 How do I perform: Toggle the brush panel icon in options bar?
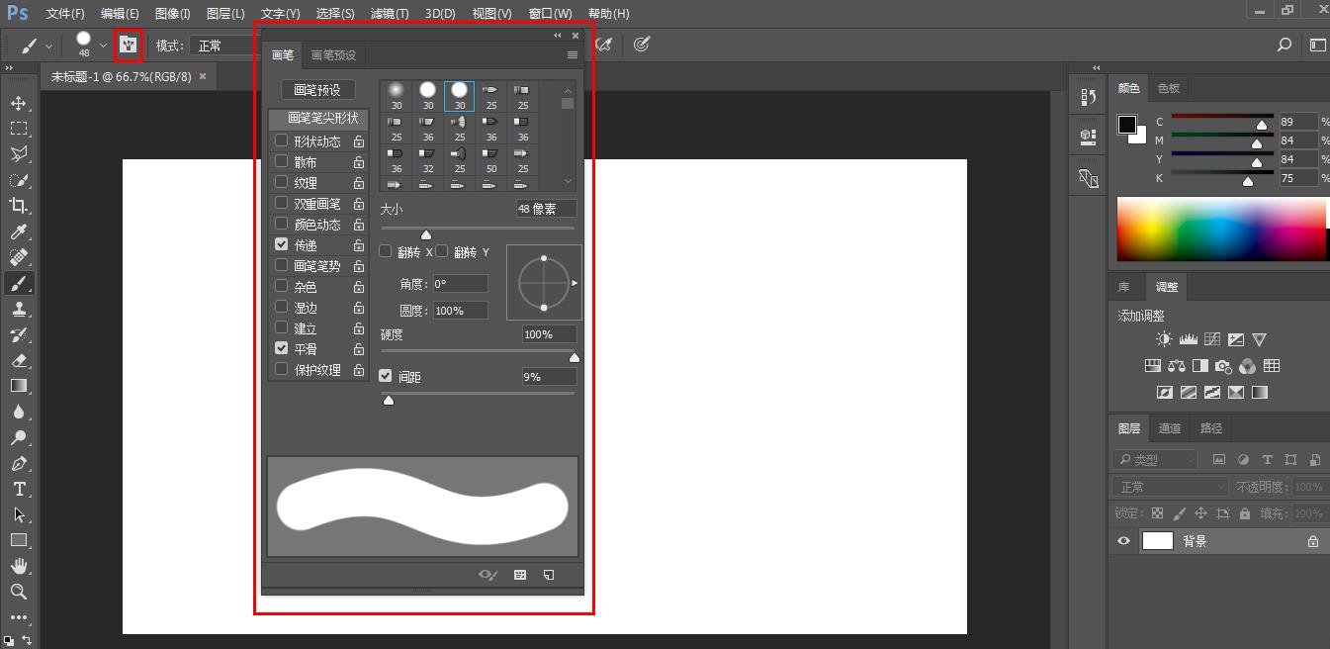point(128,46)
